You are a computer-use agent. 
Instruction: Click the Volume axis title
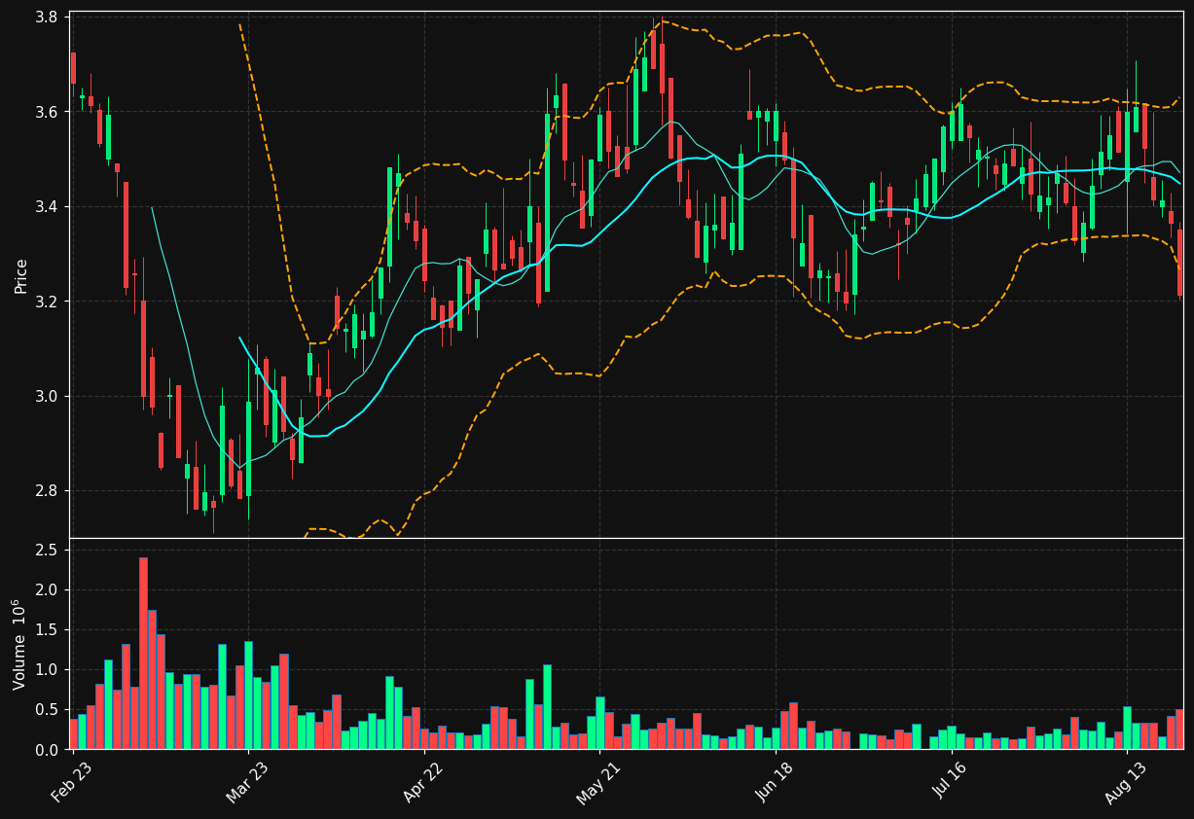[19, 645]
